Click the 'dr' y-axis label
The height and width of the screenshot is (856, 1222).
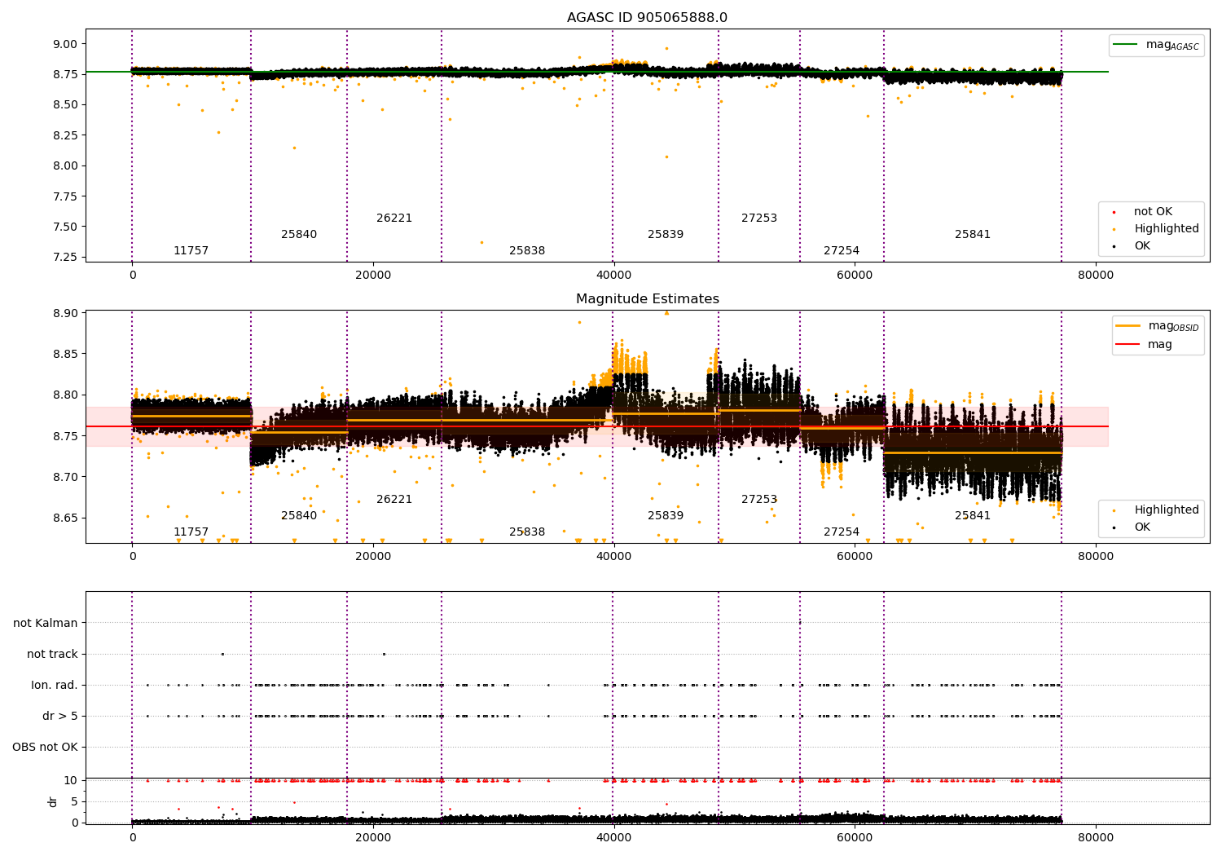tap(53, 801)
